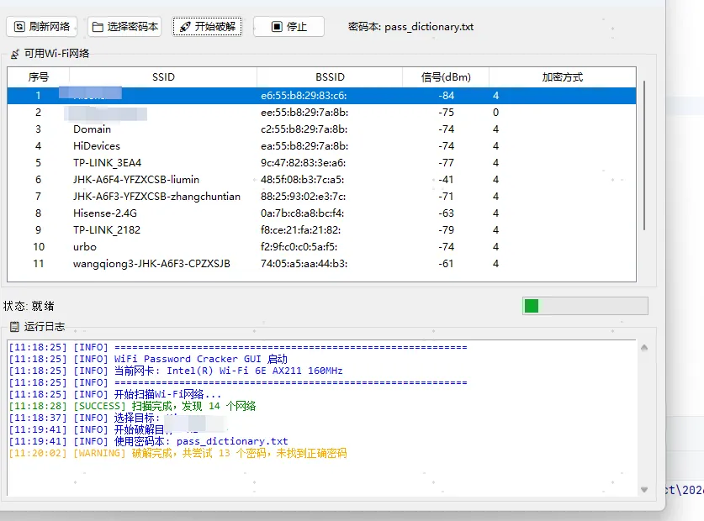Sort by the SSID column header

(x=163, y=77)
